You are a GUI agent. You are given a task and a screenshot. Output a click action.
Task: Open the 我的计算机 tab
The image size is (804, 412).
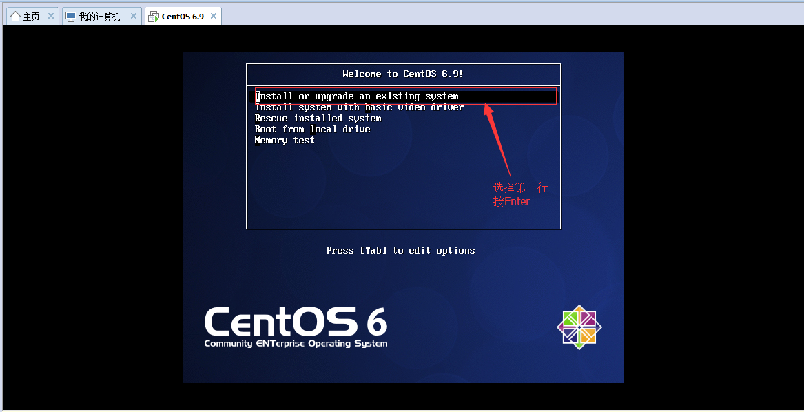tap(99, 17)
